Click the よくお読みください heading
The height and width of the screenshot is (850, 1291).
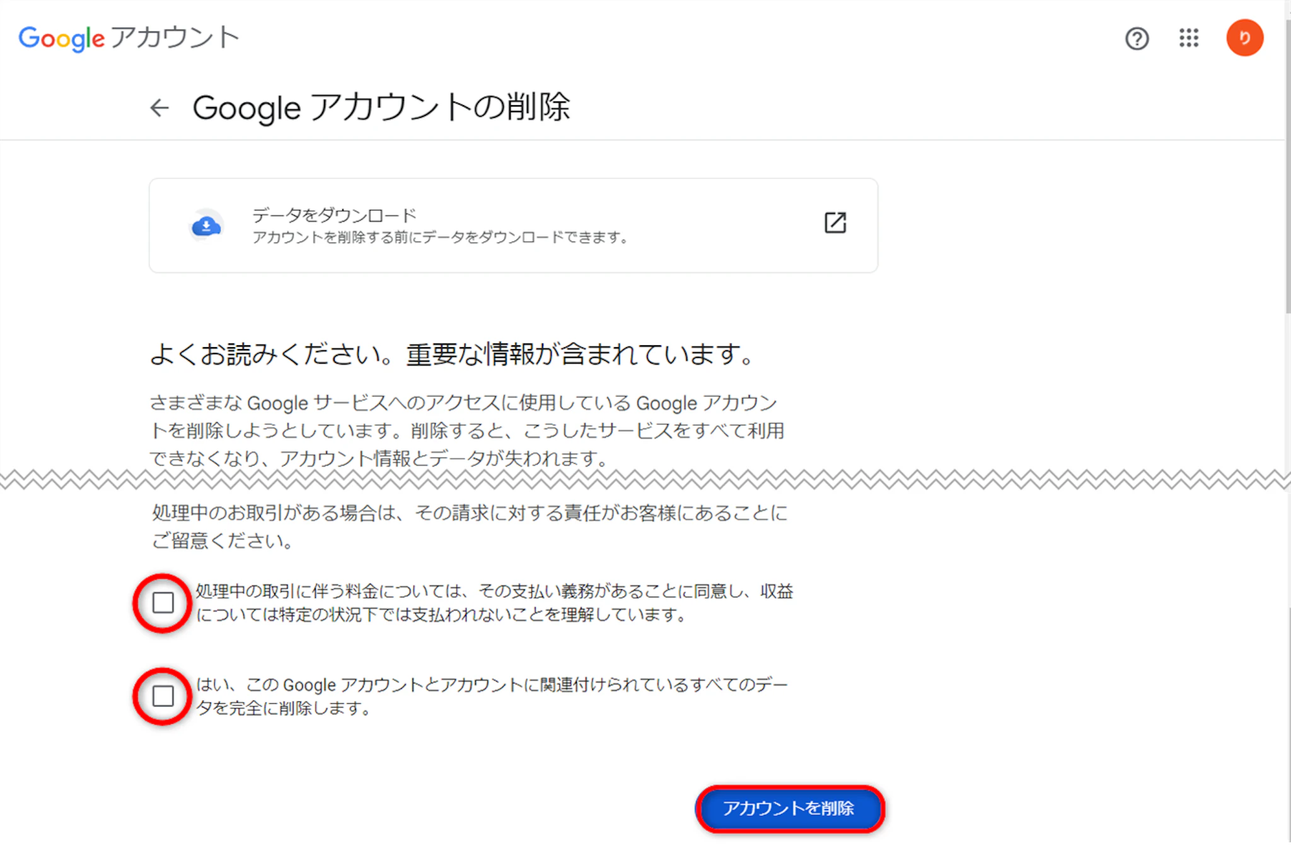point(451,354)
